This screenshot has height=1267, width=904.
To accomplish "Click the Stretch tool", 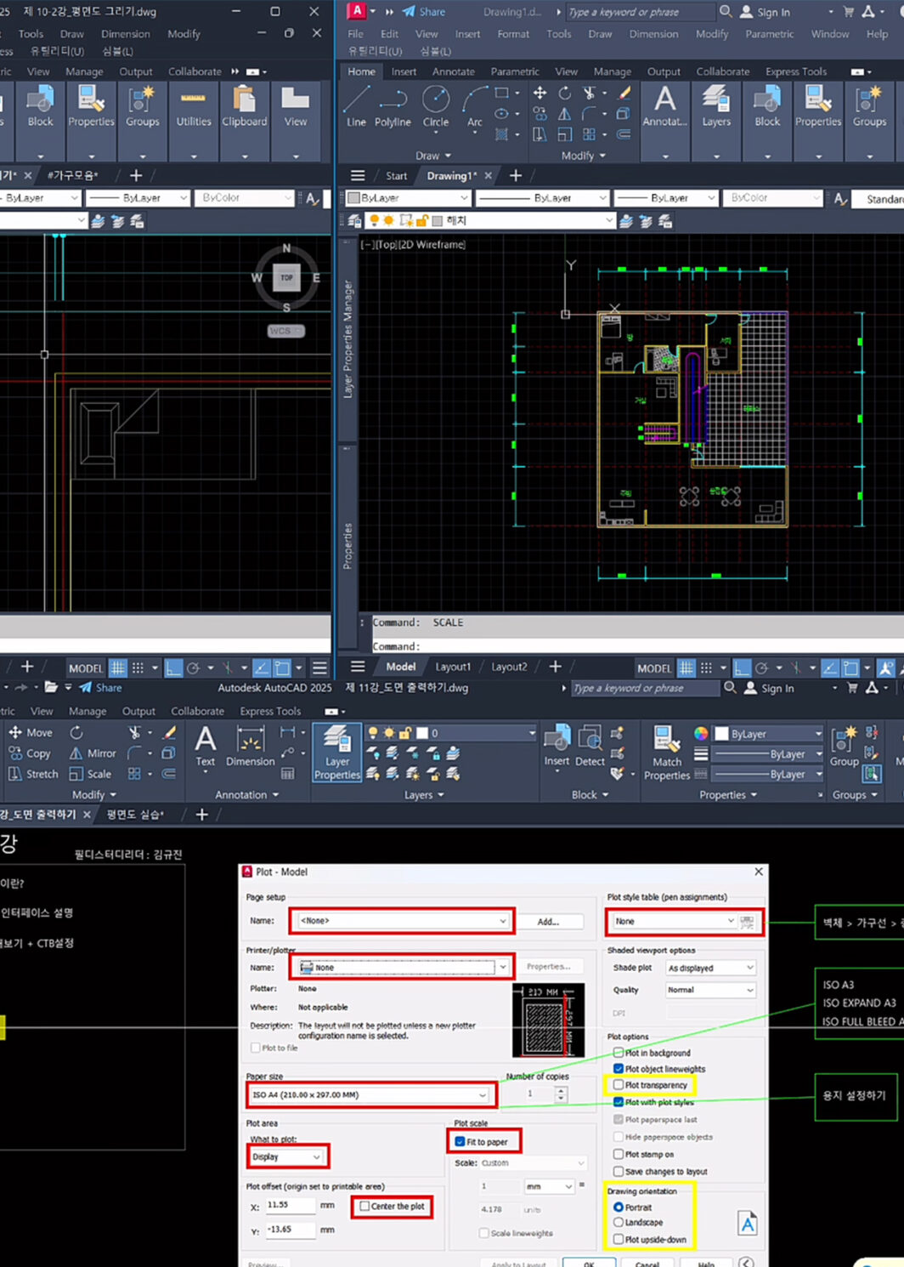I will [x=33, y=774].
